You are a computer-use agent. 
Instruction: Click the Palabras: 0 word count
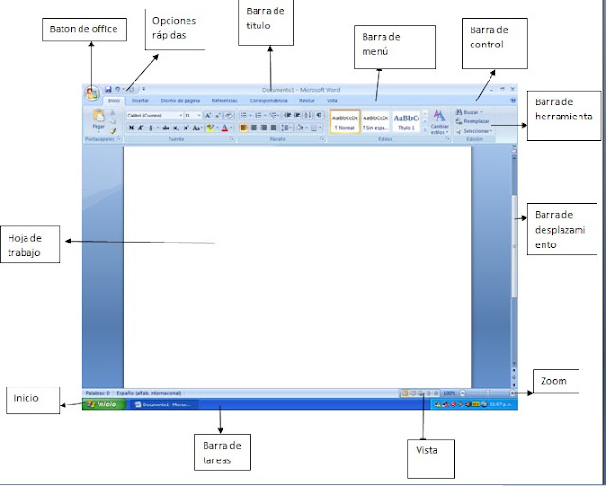(x=98, y=393)
